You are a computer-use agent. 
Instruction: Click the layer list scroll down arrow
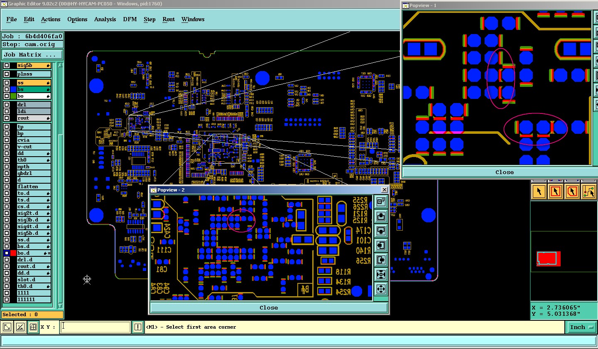click(x=60, y=305)
